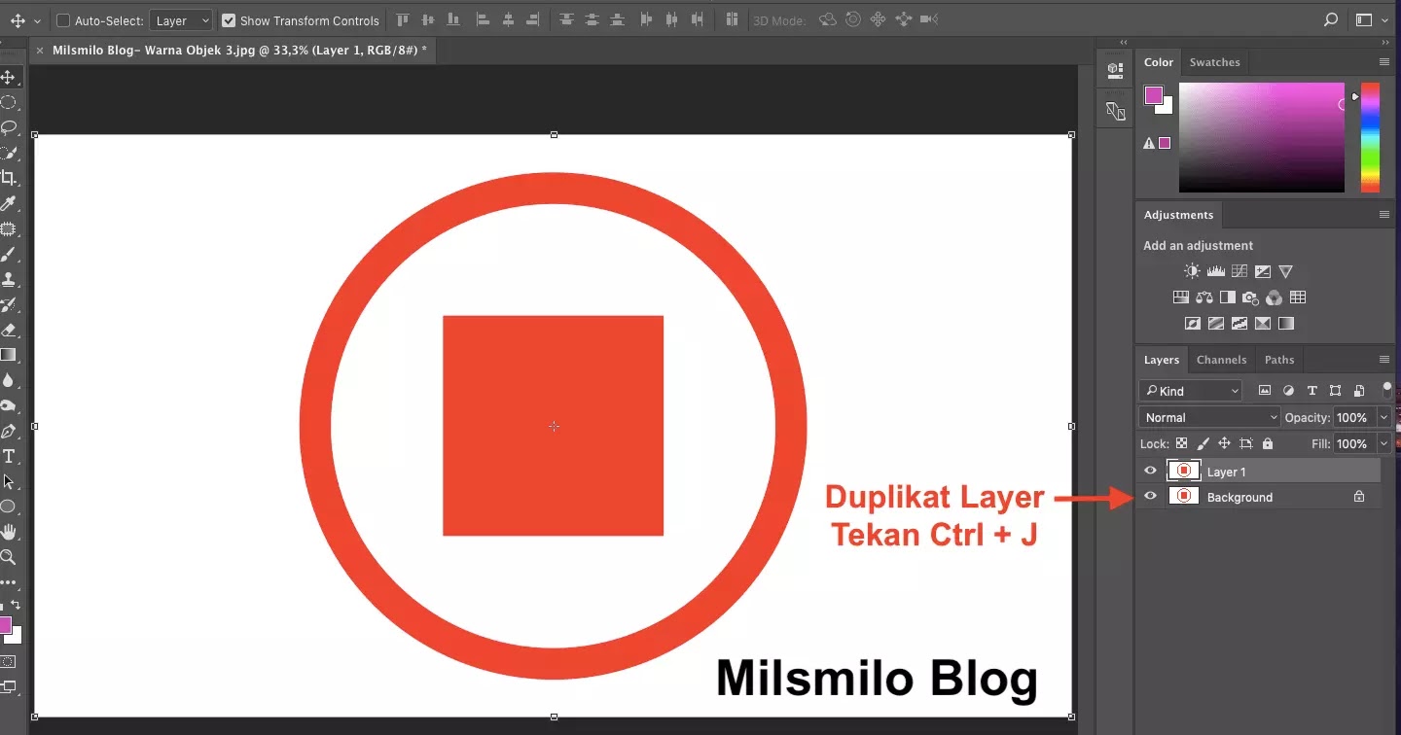
Task: Expand the Opacity slider dropdown arrow
Action: coord(1383,418)
